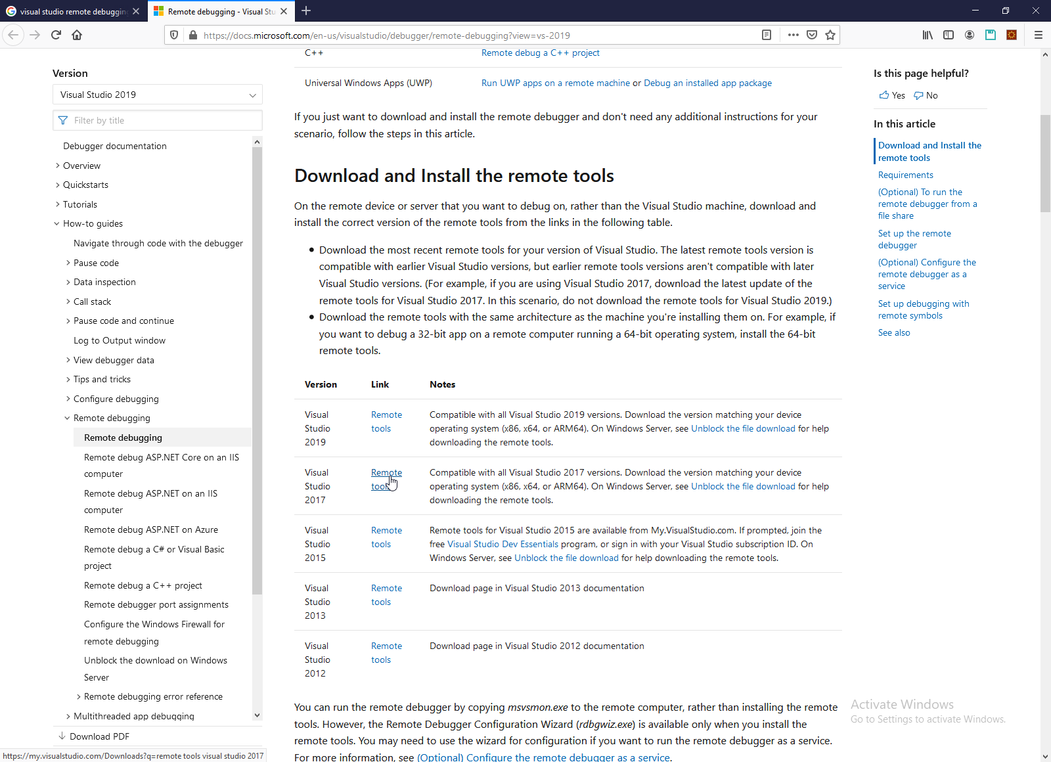The width and height of the screenshot is (1051, 762).
Task: Close the Google search tab
Action: [136, 11]
